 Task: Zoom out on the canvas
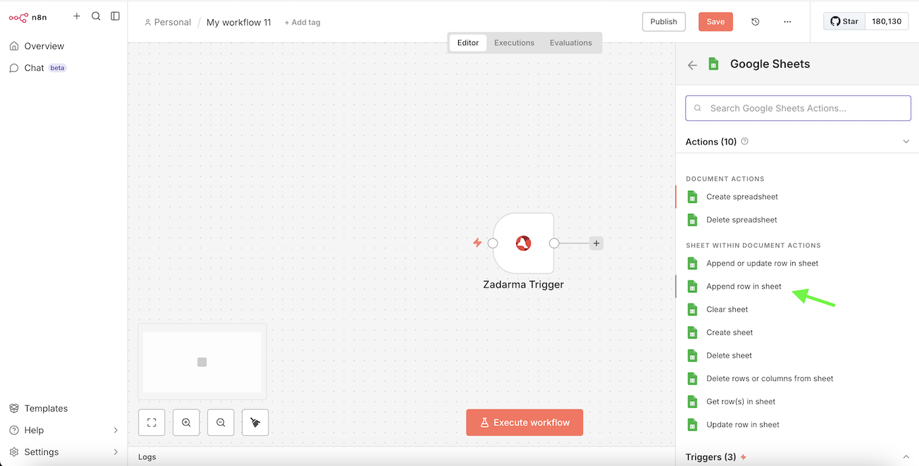221,423
